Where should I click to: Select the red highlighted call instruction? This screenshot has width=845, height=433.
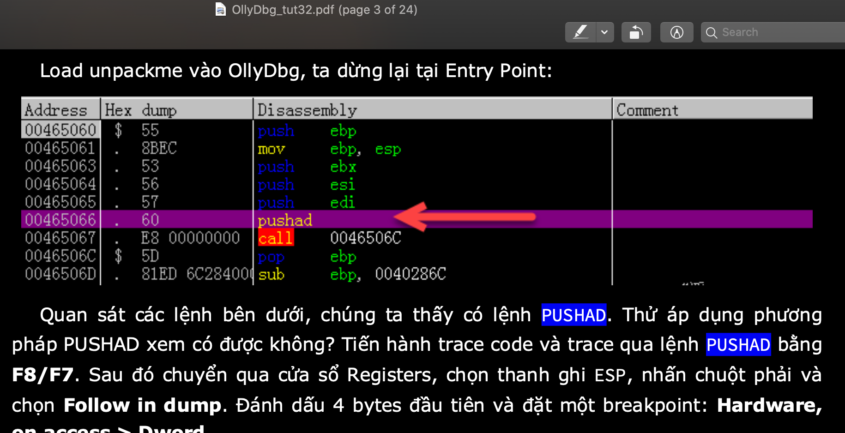coord(275,238)
